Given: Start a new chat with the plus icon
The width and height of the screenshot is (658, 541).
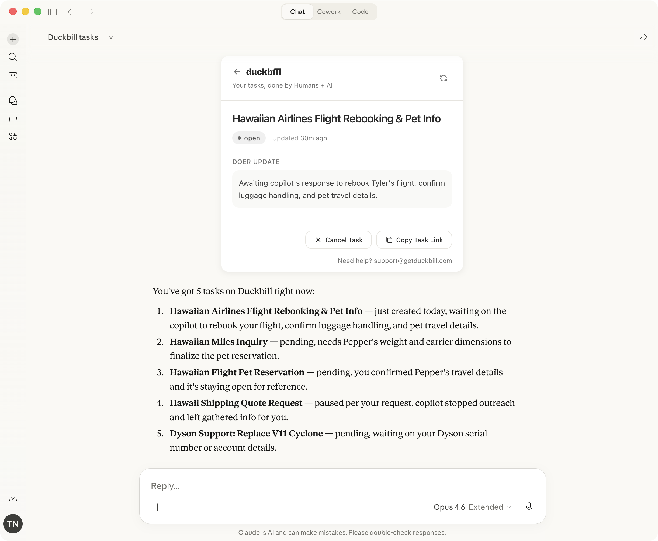Looking at the screenshot, I should (x=13, y=39).
